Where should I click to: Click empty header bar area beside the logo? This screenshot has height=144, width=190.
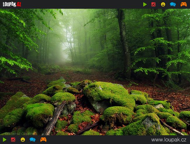point(82,4)
